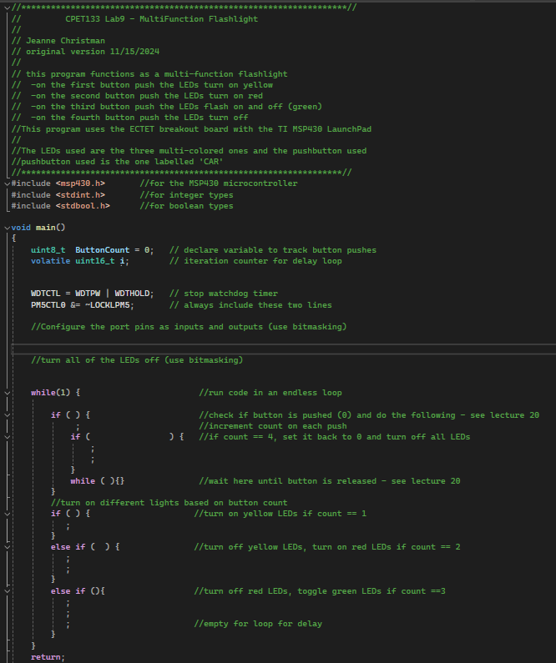
Task: Click the 'turn on red LEDs if count == 2' comment
Action: [327, 547]
